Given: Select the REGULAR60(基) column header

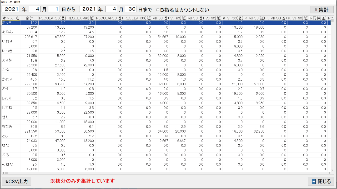Looking at the screenshot, I should coord(53,18).
